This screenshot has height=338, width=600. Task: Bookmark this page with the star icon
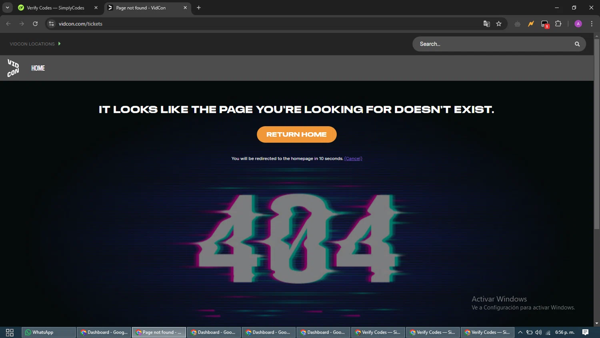pos(499,24)
